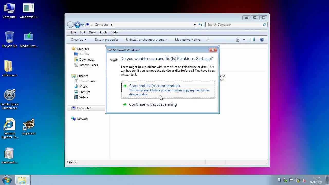Open the Music library
329x185 pixels.
click(83, 87)
